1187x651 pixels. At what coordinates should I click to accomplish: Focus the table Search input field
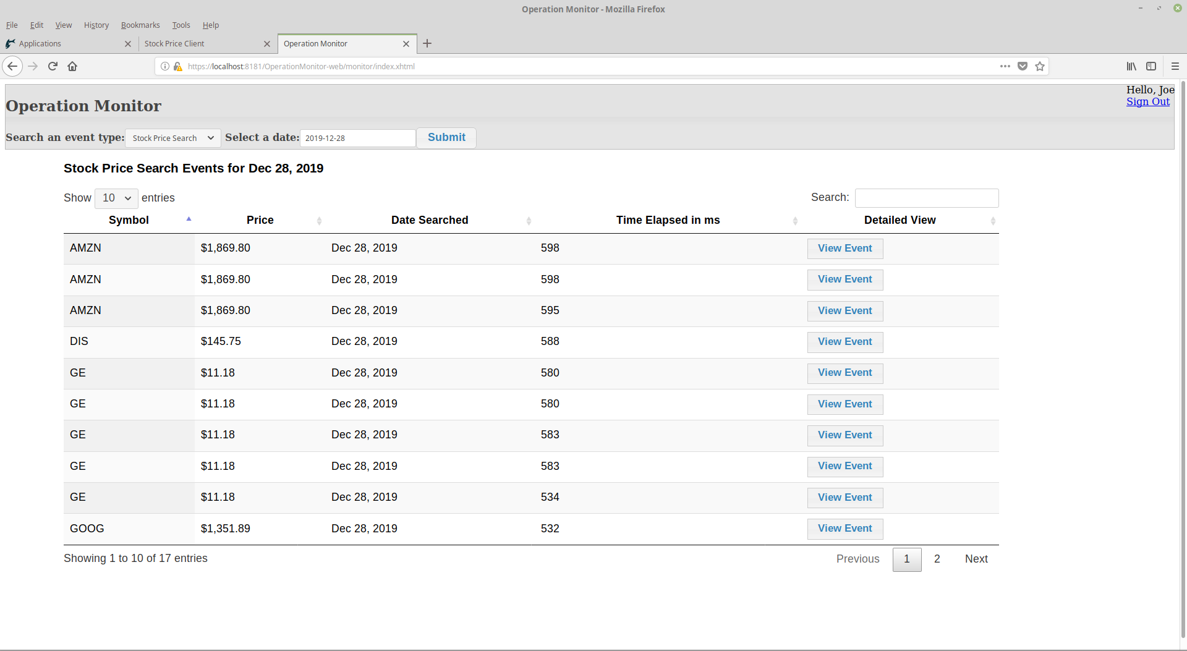(926, 198)
